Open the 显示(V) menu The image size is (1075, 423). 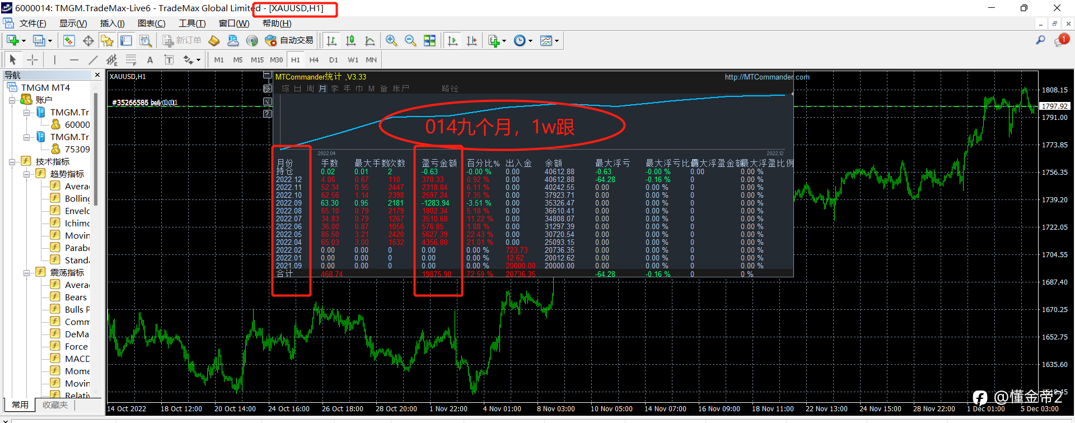[73, 24]
